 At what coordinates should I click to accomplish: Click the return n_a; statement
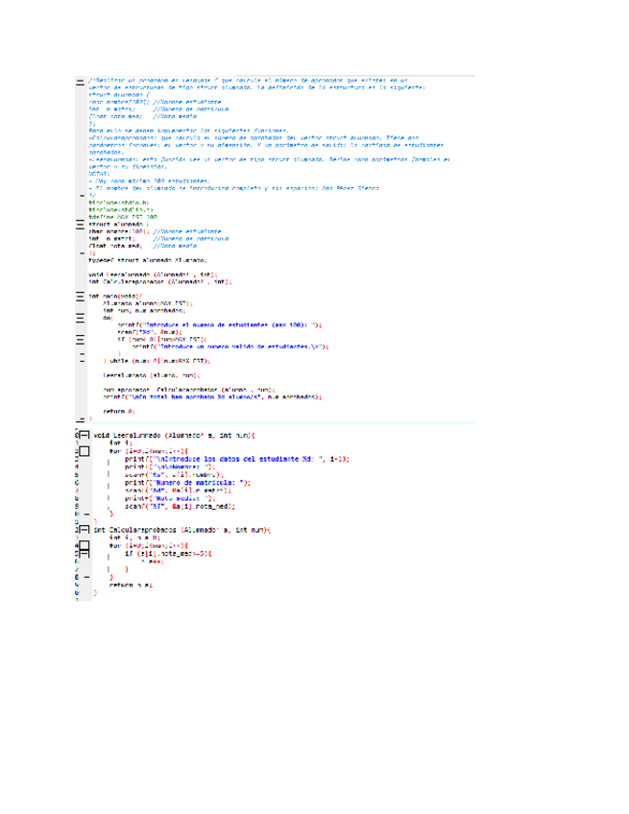pos(131,584)
